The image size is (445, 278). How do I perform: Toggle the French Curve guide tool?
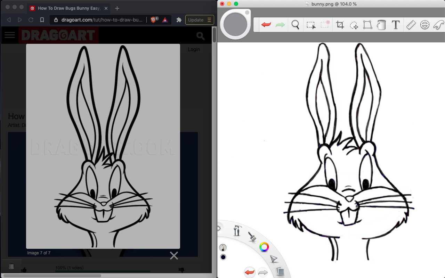tap(438, 25)
